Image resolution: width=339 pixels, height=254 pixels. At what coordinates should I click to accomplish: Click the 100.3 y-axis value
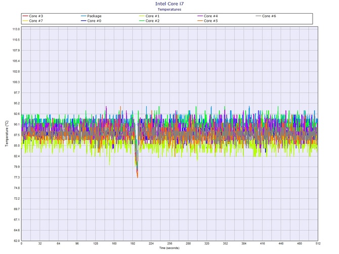point(16,82)
